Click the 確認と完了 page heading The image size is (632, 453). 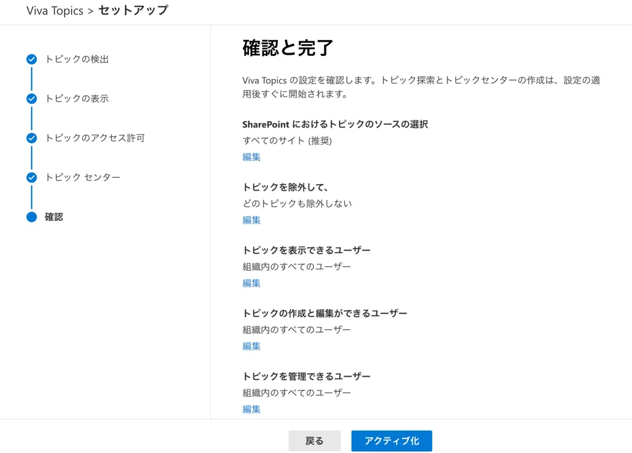pyautogui.click(x=288, y=48)
